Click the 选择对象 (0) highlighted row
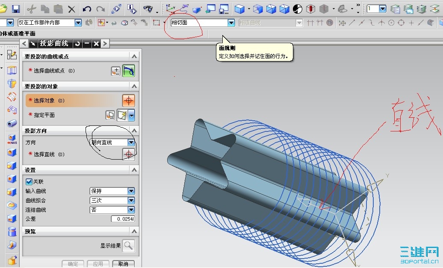This screenshot has height=268, width=443. click(74, 100)
